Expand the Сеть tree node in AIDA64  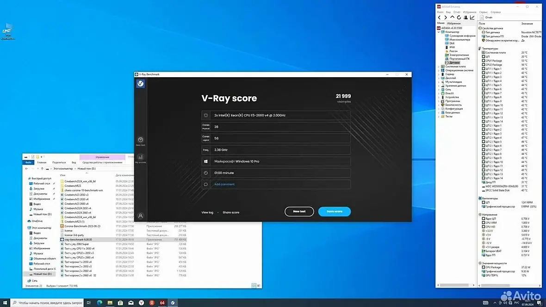point(439,89)
